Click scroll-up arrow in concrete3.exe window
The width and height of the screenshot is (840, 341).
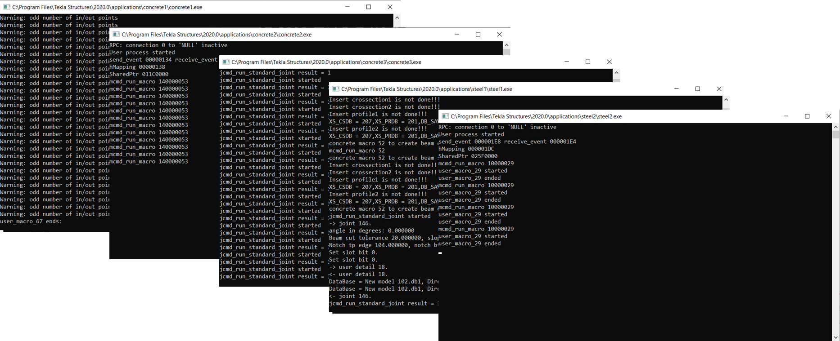[x=616, y=72]
